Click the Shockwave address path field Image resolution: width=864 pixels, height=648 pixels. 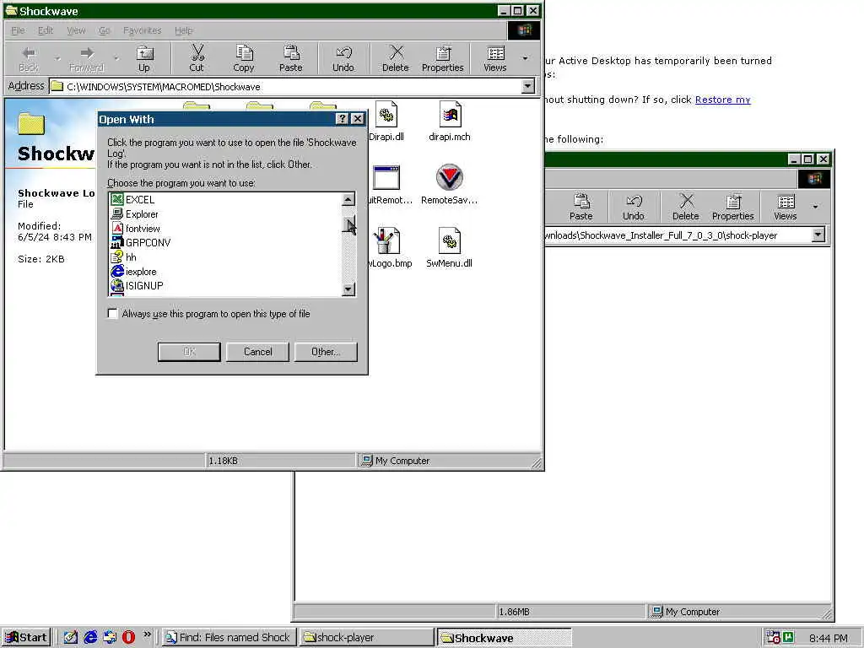click(x=285, y=87)
